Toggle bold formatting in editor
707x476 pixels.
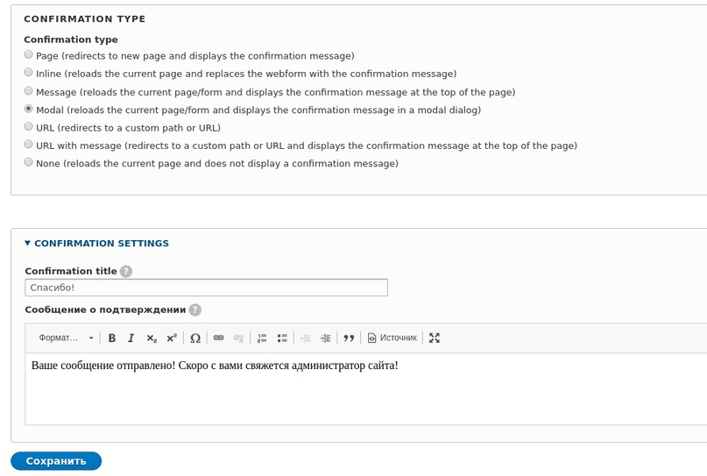coord(112,337)
